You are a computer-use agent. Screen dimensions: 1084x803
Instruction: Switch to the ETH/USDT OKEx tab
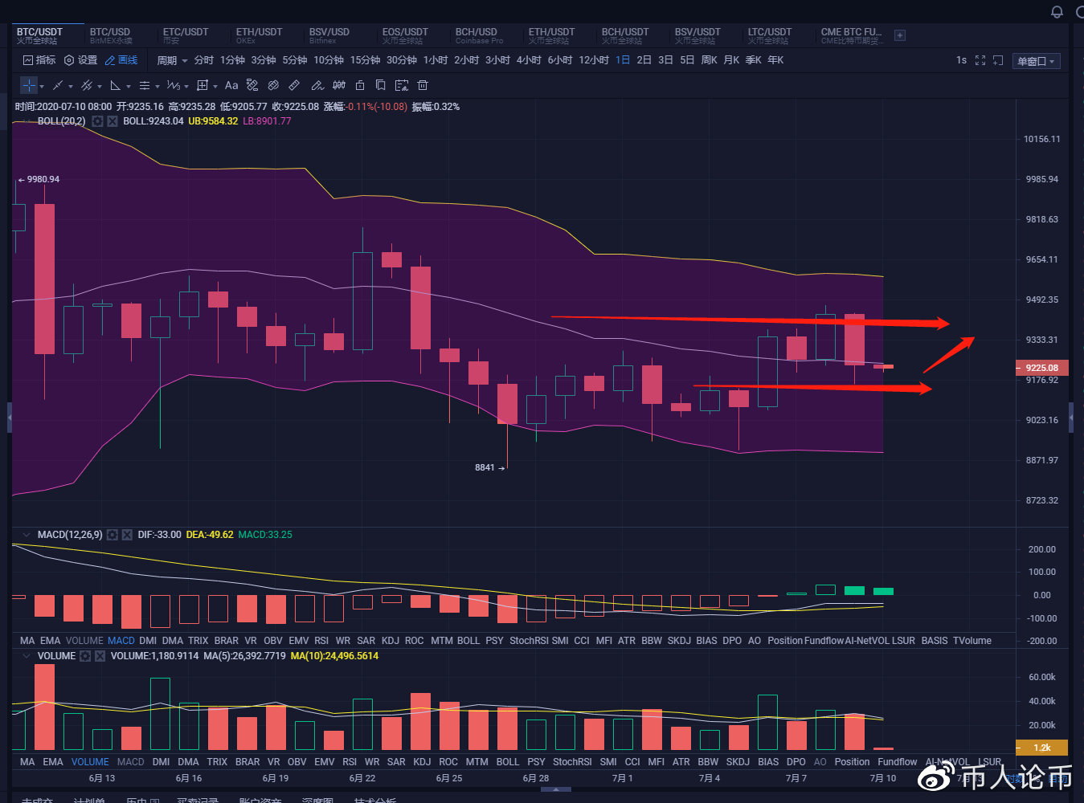[x=259, y=35]
